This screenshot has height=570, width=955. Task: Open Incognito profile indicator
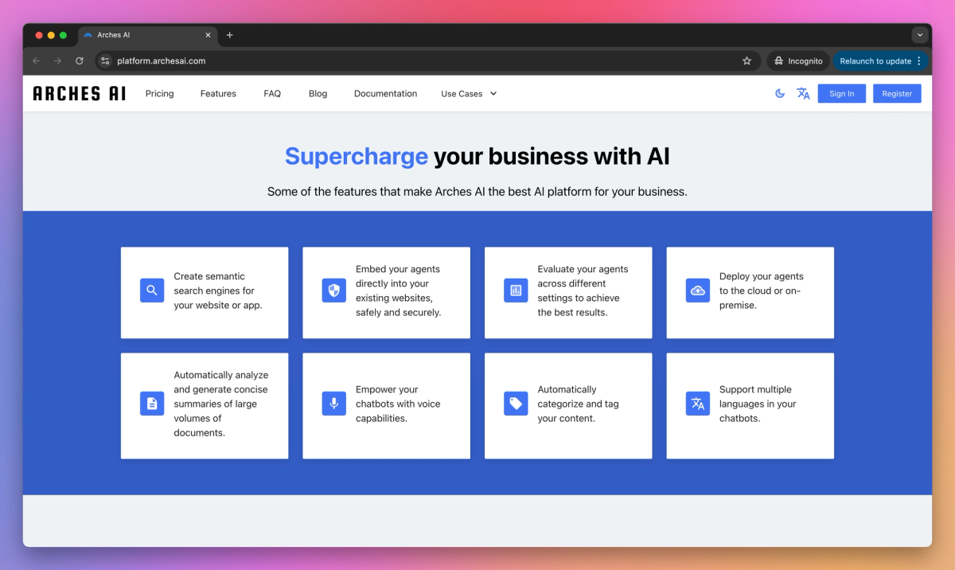(798, 61)
